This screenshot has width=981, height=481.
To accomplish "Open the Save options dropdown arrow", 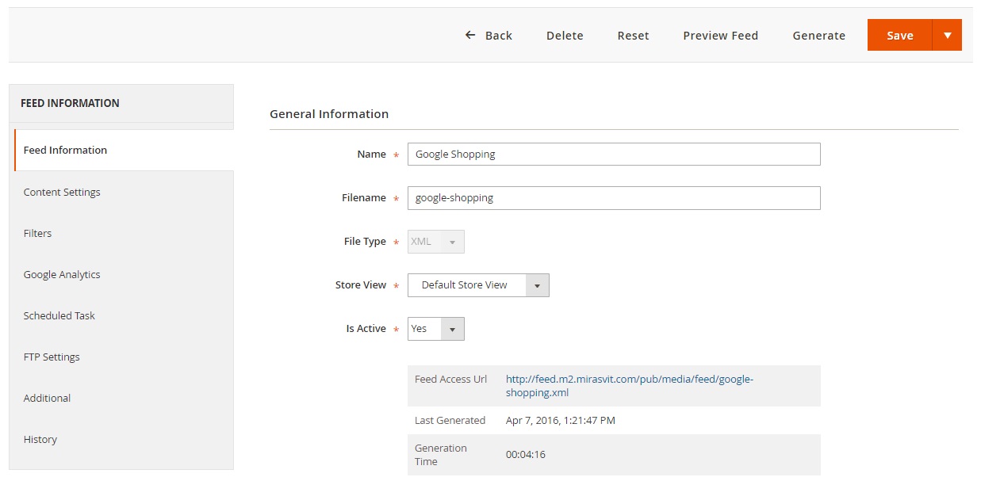I will [x=947, y=36].
